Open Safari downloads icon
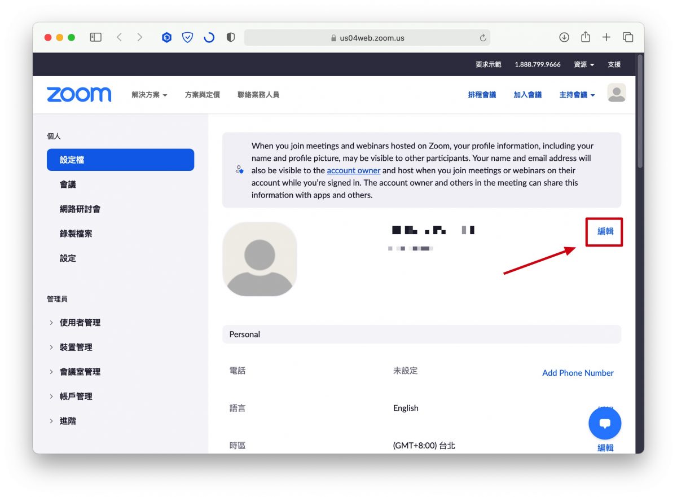 click(564, 37)
